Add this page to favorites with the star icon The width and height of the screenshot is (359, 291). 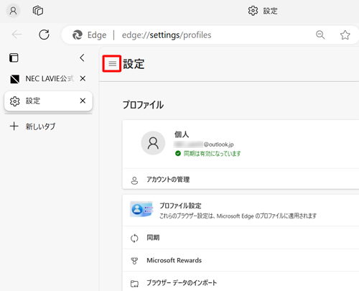pyautogui.click(x=345, y=35)
